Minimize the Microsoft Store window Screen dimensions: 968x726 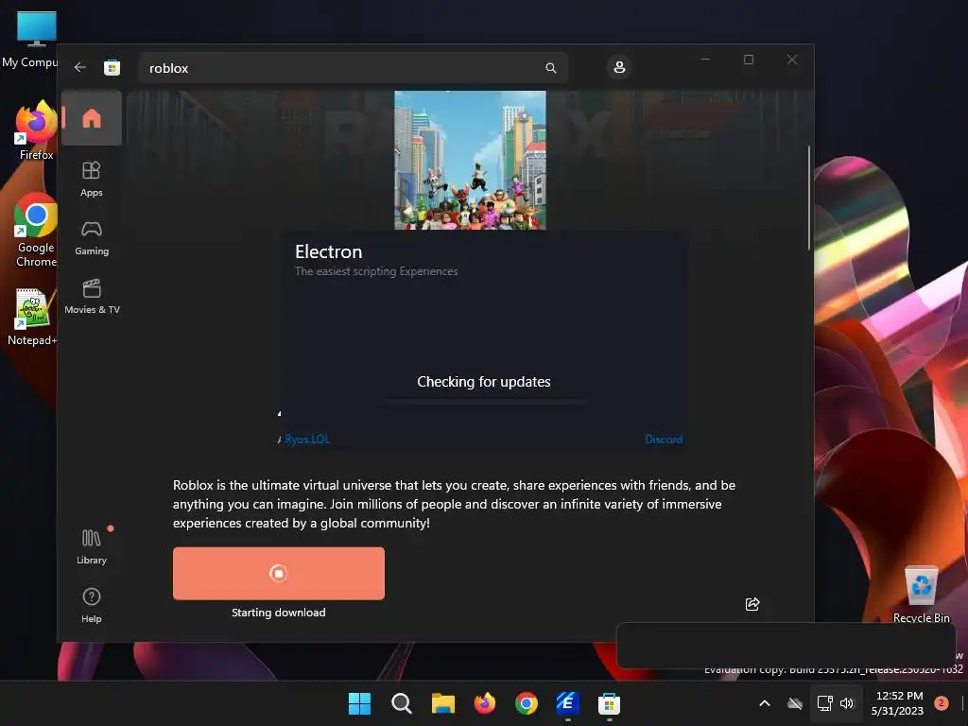705,60
